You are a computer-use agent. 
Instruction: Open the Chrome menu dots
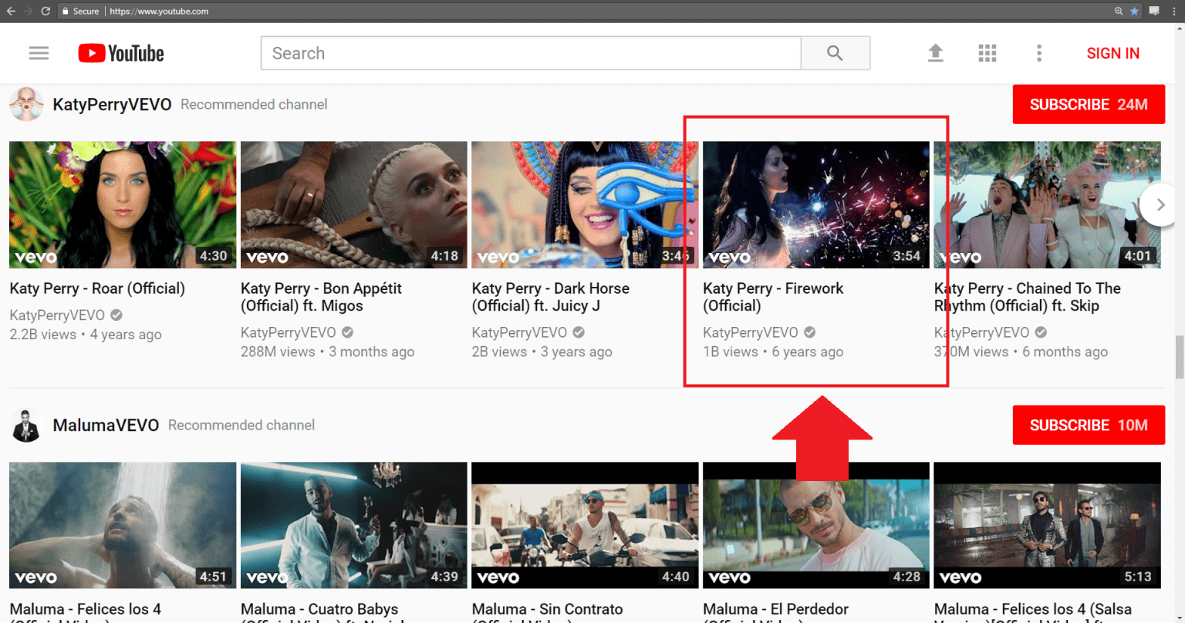click(x=1174, y=11)
